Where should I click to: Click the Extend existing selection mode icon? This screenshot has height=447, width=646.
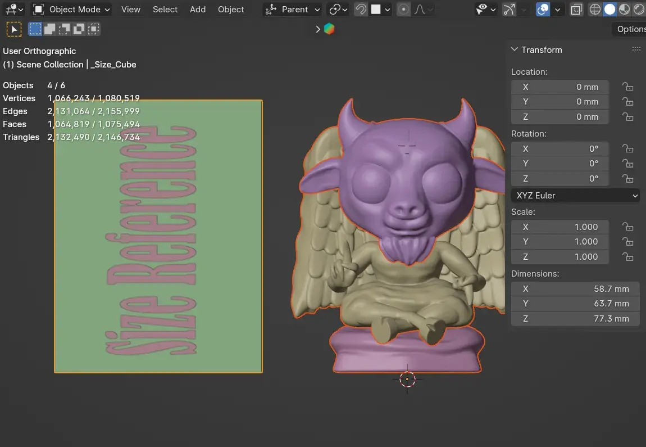click(x=50, y=29)
